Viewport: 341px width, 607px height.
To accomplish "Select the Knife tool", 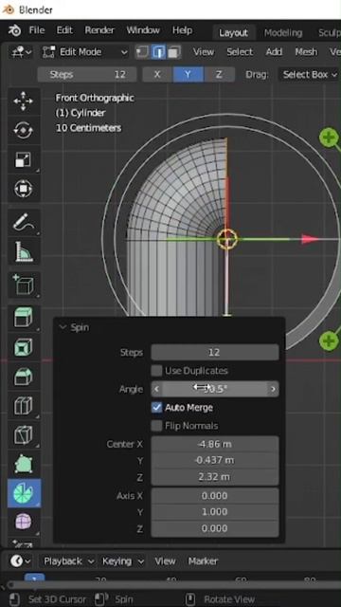I will coord(24,435).
